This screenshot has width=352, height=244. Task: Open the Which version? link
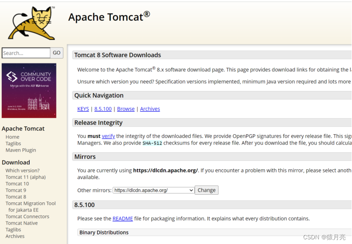tap(22, 170)
